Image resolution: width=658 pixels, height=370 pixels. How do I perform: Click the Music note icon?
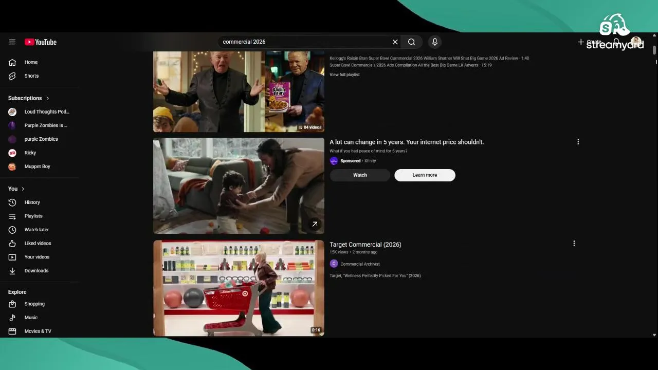pos(12,318)
